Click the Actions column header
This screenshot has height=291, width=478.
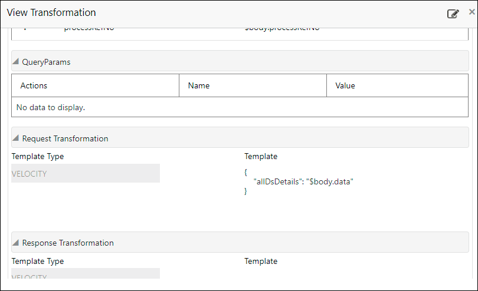(x=34, y=85)
